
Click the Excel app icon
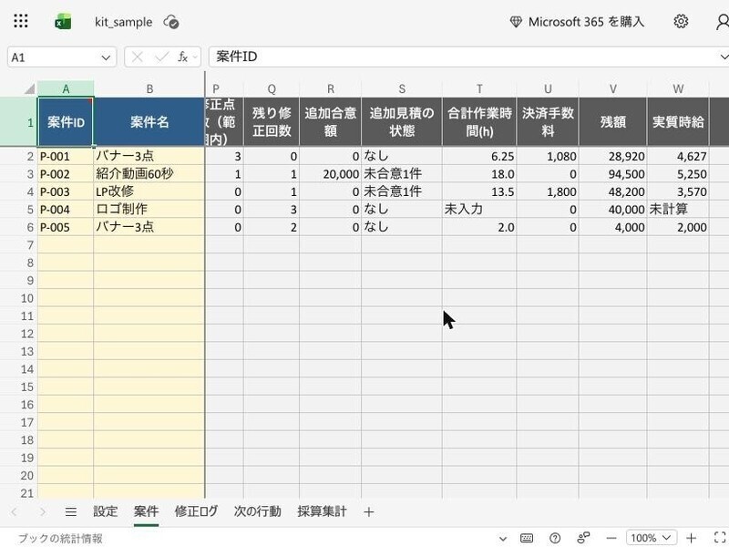click(x=63, y=21)
